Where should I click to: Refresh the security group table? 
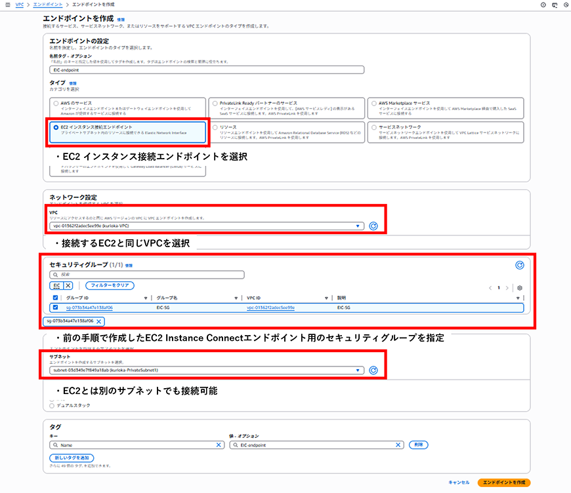520,265
